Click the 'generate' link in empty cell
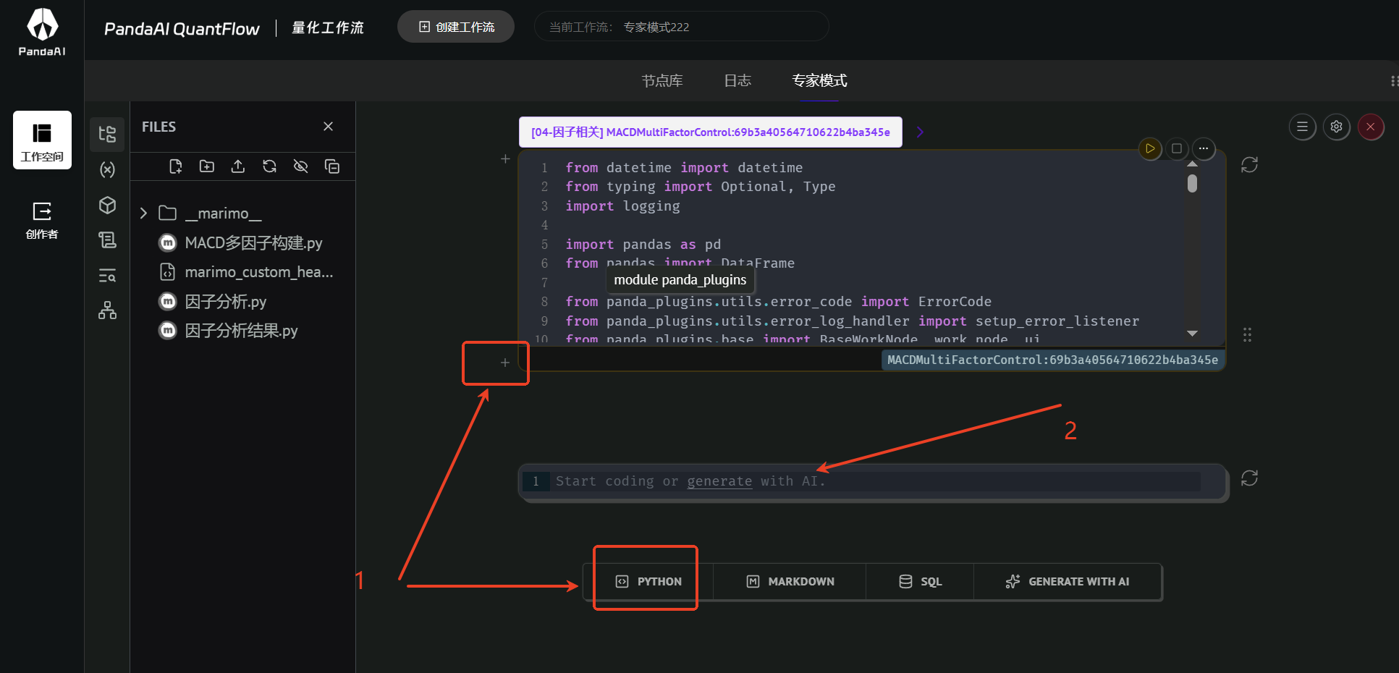Viewport: 1399px width, 673px height. [719, 481]
